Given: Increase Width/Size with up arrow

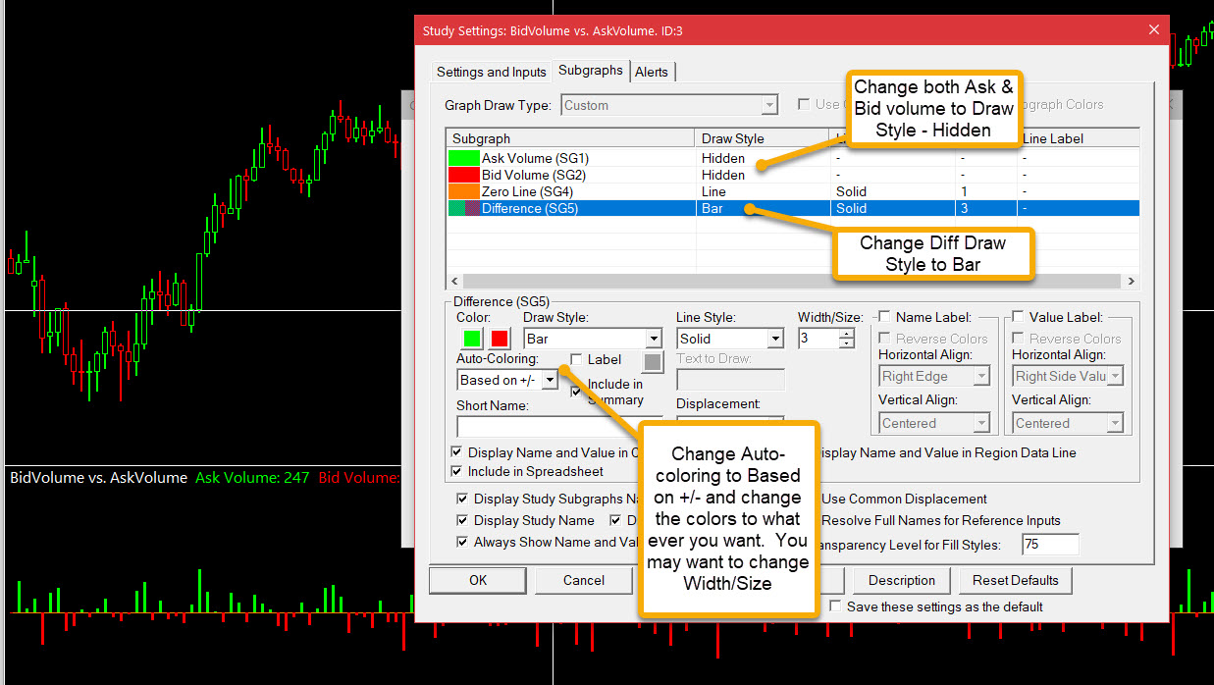Looking at the screenshot, I should [847, 334].
